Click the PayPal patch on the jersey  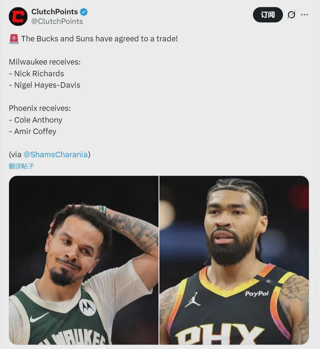point(257,294)
